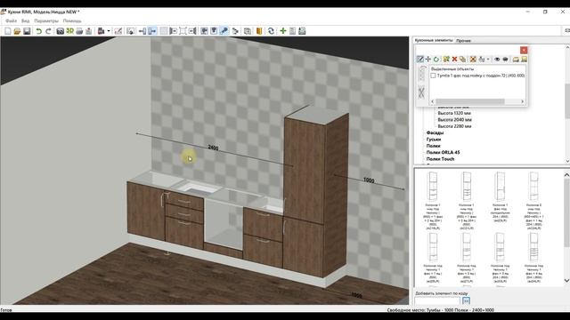Open the dropdown arrow beside the paint icon in popup
Screen dimensions: 570x320
click(x=488, y=60)
